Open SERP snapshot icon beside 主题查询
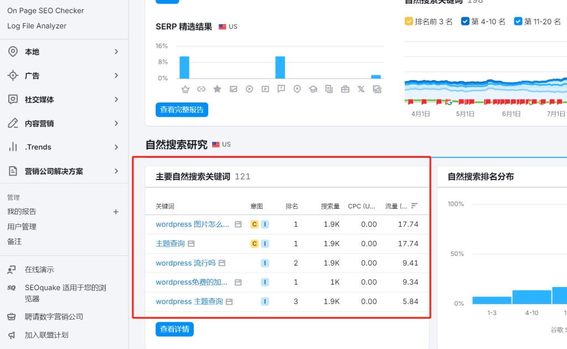The image size is (567, 349). [191, 244]
